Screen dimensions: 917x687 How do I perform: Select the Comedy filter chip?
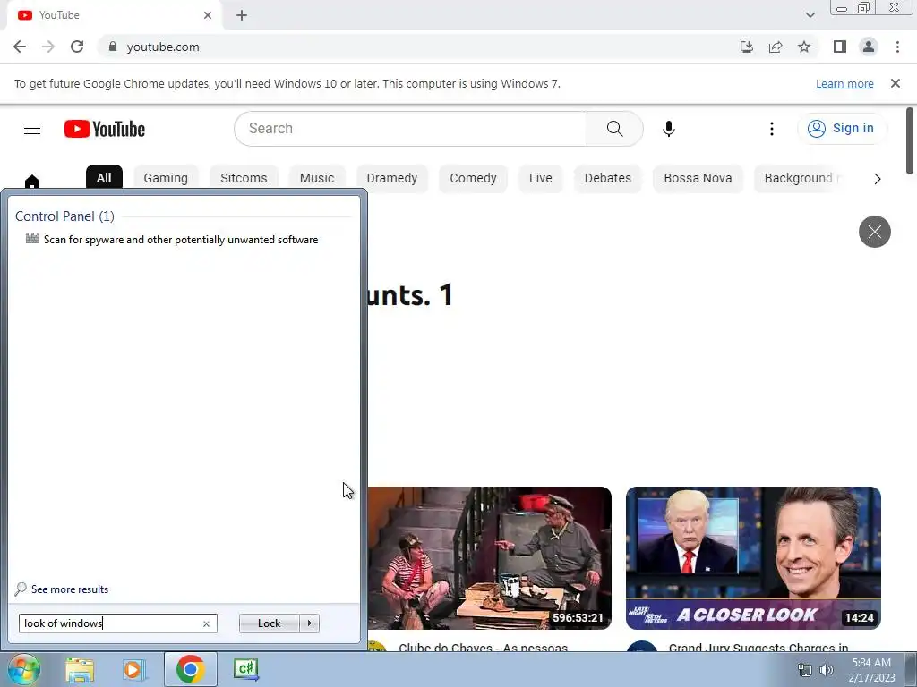[x=473, y=178]
